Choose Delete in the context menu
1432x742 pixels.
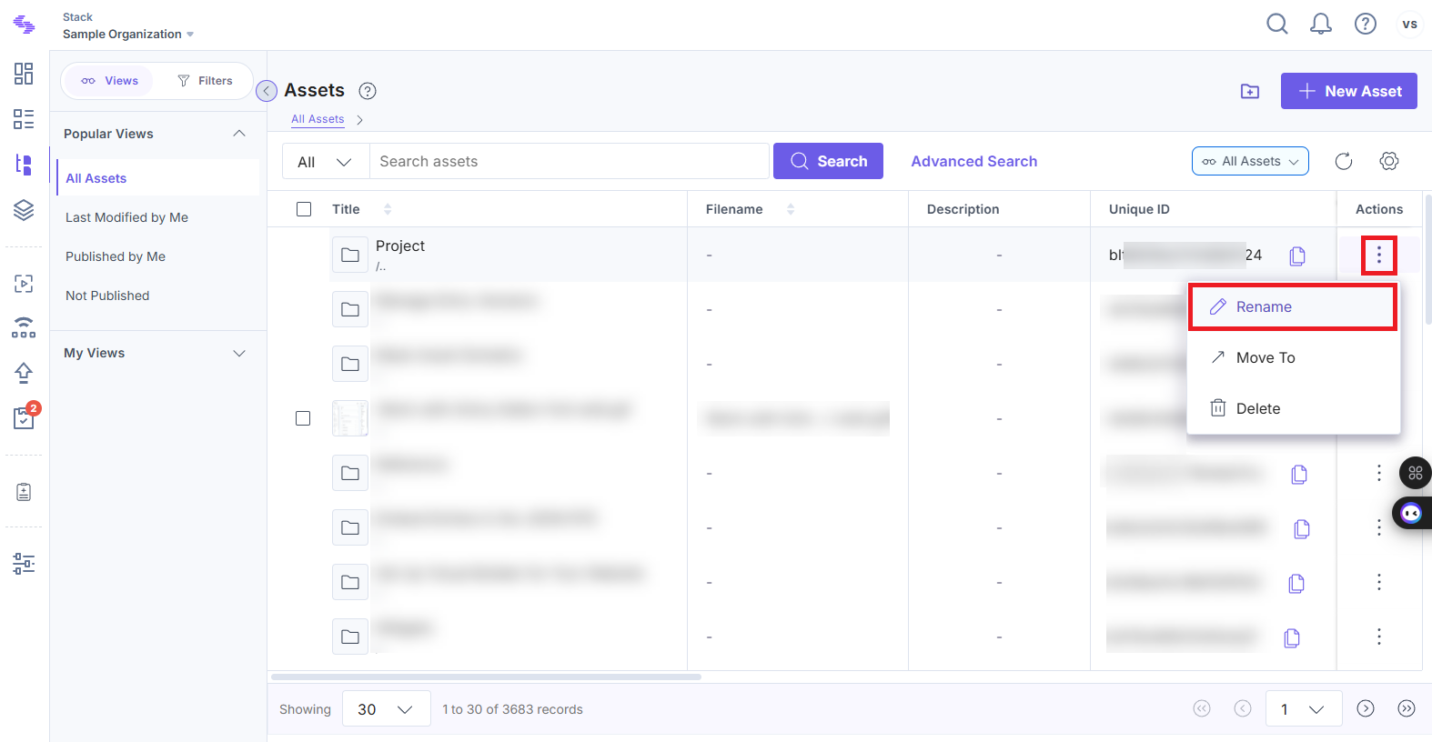[x=1293, y=409]
